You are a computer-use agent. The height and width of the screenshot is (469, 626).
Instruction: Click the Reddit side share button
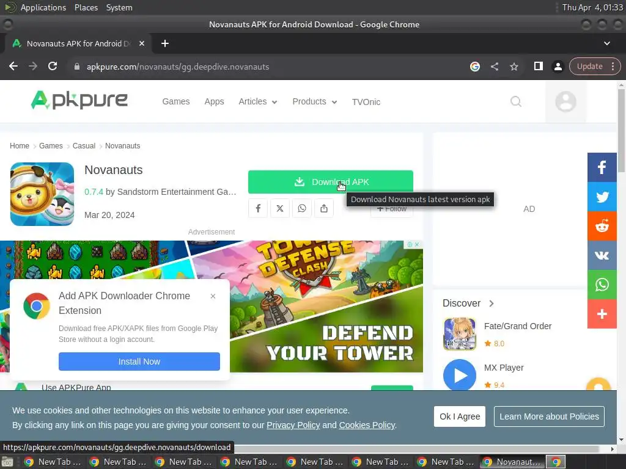602,226
